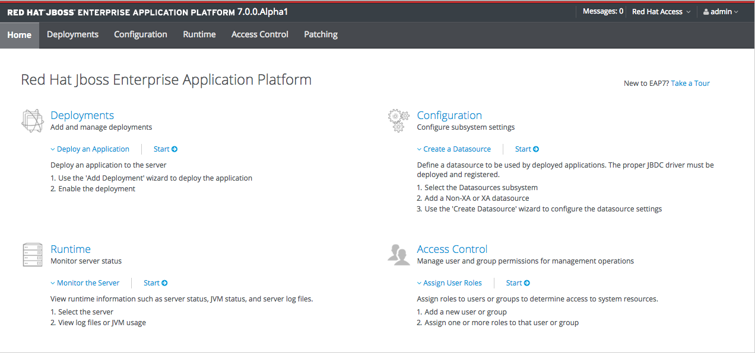The width and height of the screenshot is (755, 353).
Task: Click 'Add a new user or group' step
Action: coord(466,312)
